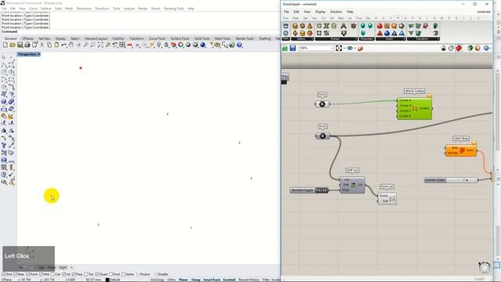Click the red preview mesh icon in Grasshopper toolbar
Viewport: 501px width, 282px height.
(x=459, y=49)
